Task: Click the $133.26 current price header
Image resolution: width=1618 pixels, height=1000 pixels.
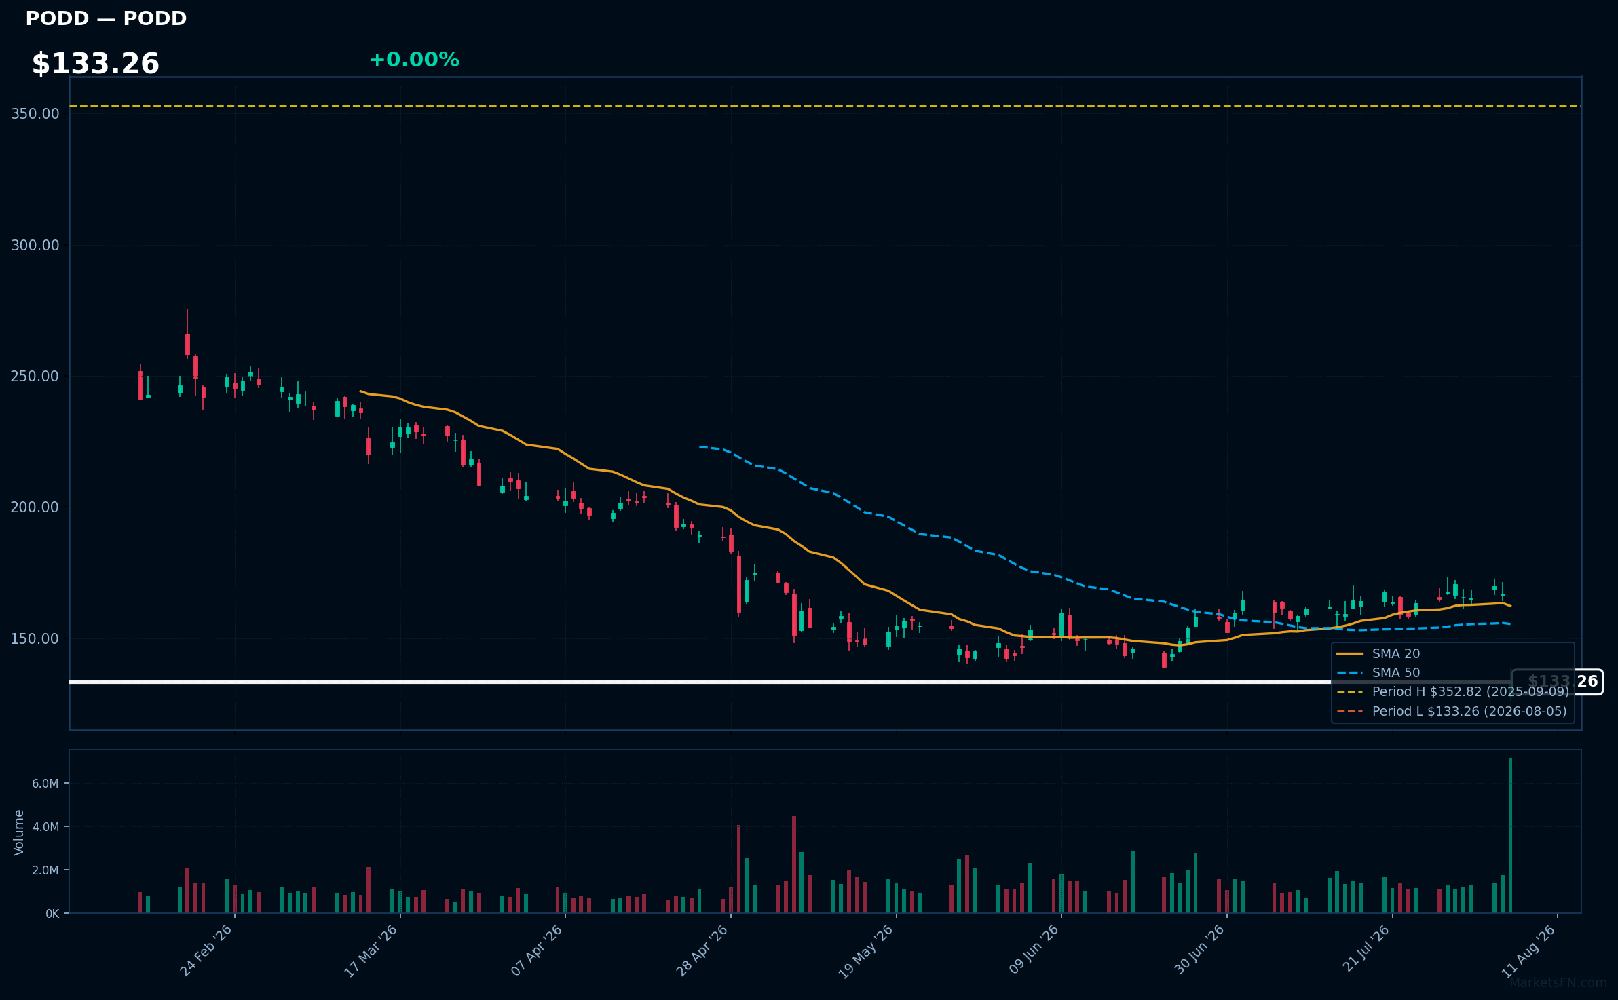Action: [96, 64]
